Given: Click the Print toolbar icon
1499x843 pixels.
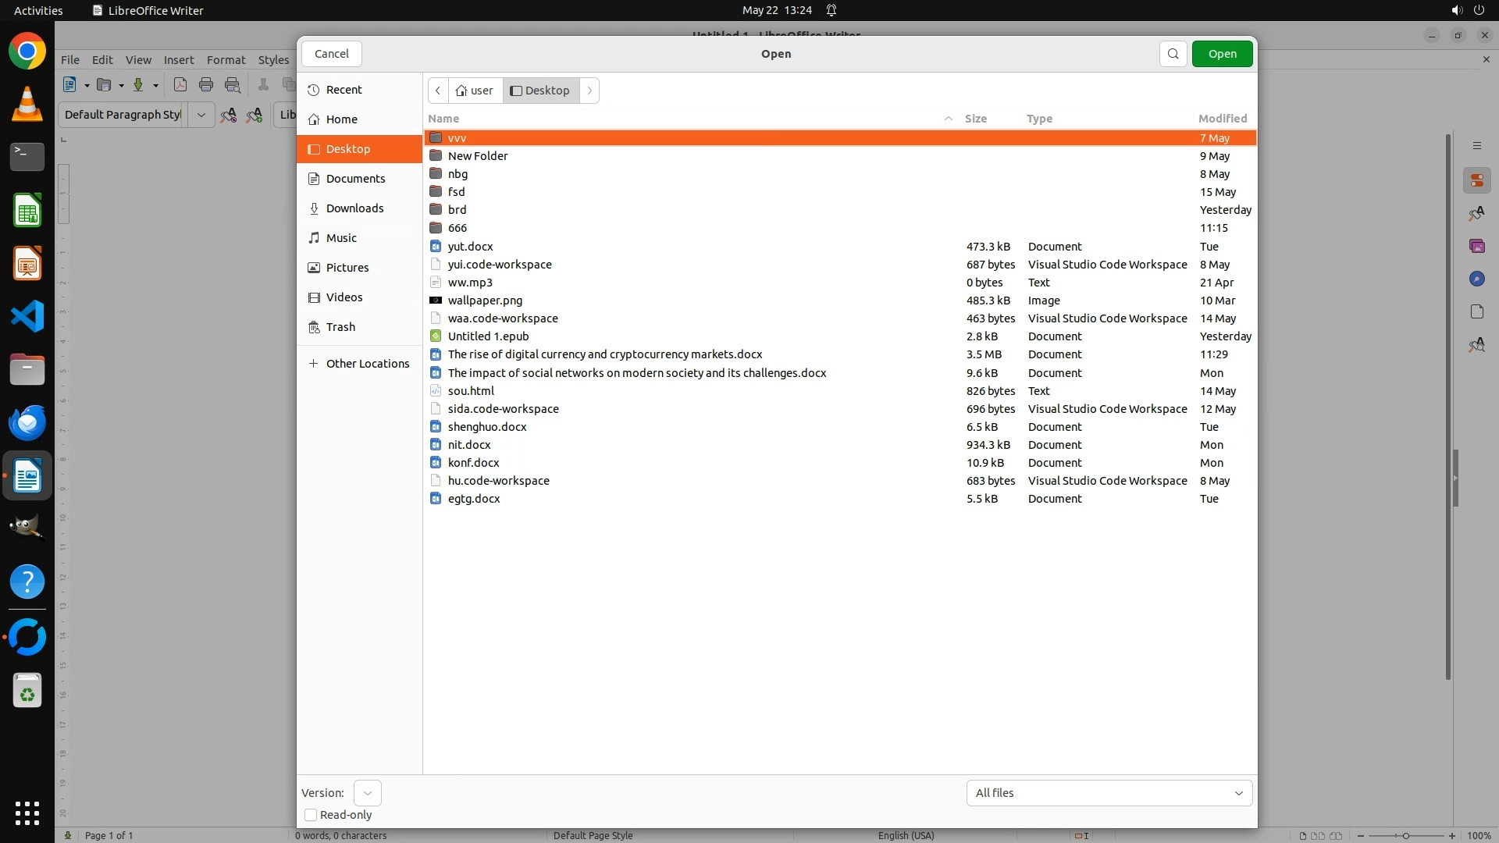Looking at the screenshot, I should (206, 85).
